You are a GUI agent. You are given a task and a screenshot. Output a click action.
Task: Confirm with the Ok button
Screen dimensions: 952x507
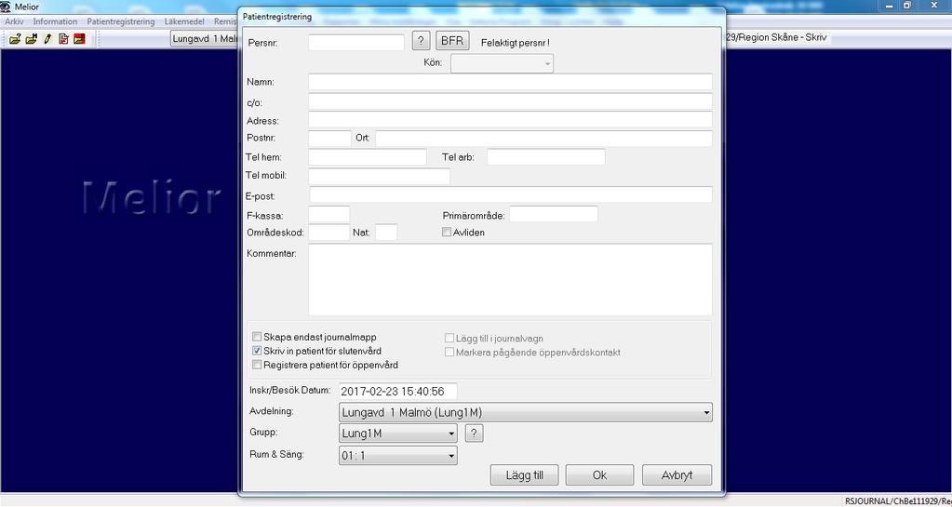[x=599, y=475]
